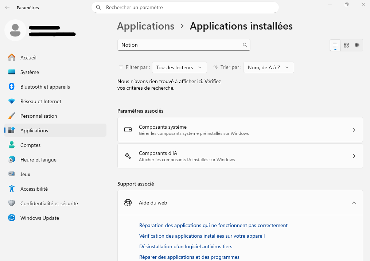Select Confidentialité et sécurité in sidebar
The width and height of the screenshot is (370, 261).
pos(49,203)
